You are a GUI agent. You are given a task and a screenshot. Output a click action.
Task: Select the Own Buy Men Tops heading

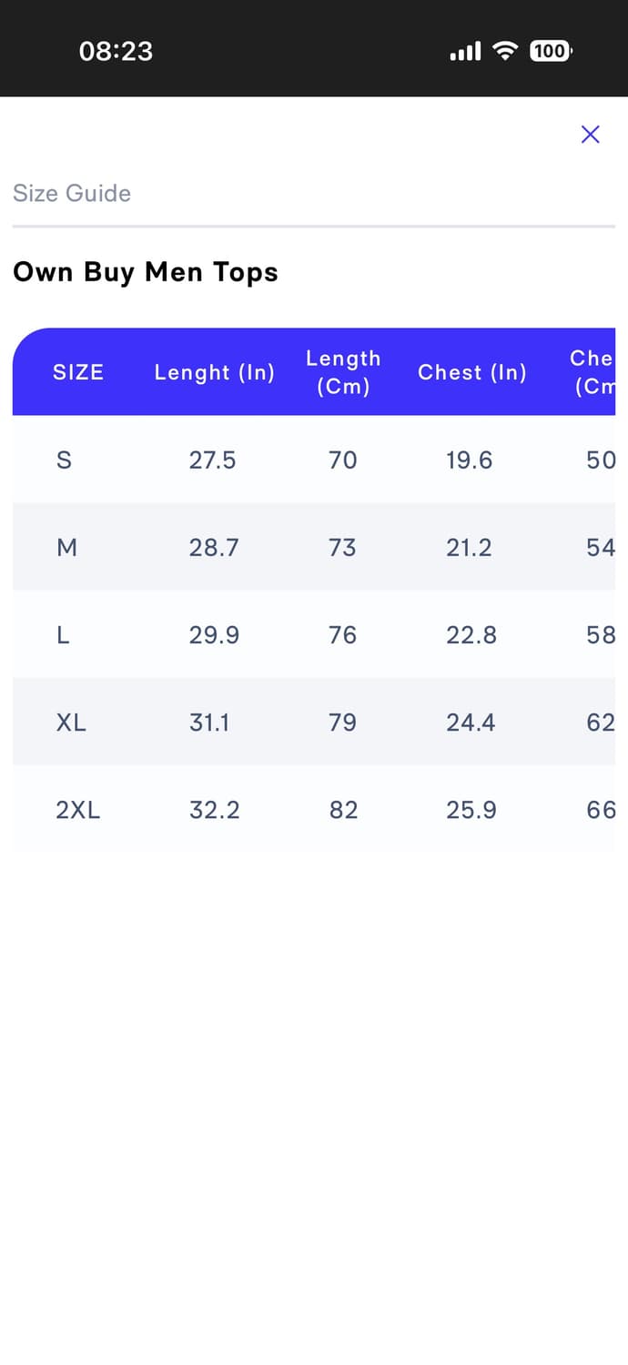(x=146, y=272)
